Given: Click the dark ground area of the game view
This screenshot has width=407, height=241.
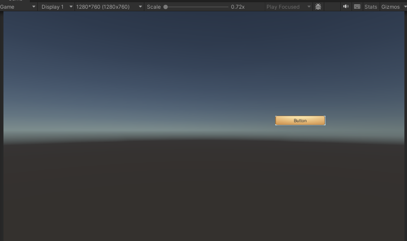Looking at the screenshot, I should [x=173, y=195].
